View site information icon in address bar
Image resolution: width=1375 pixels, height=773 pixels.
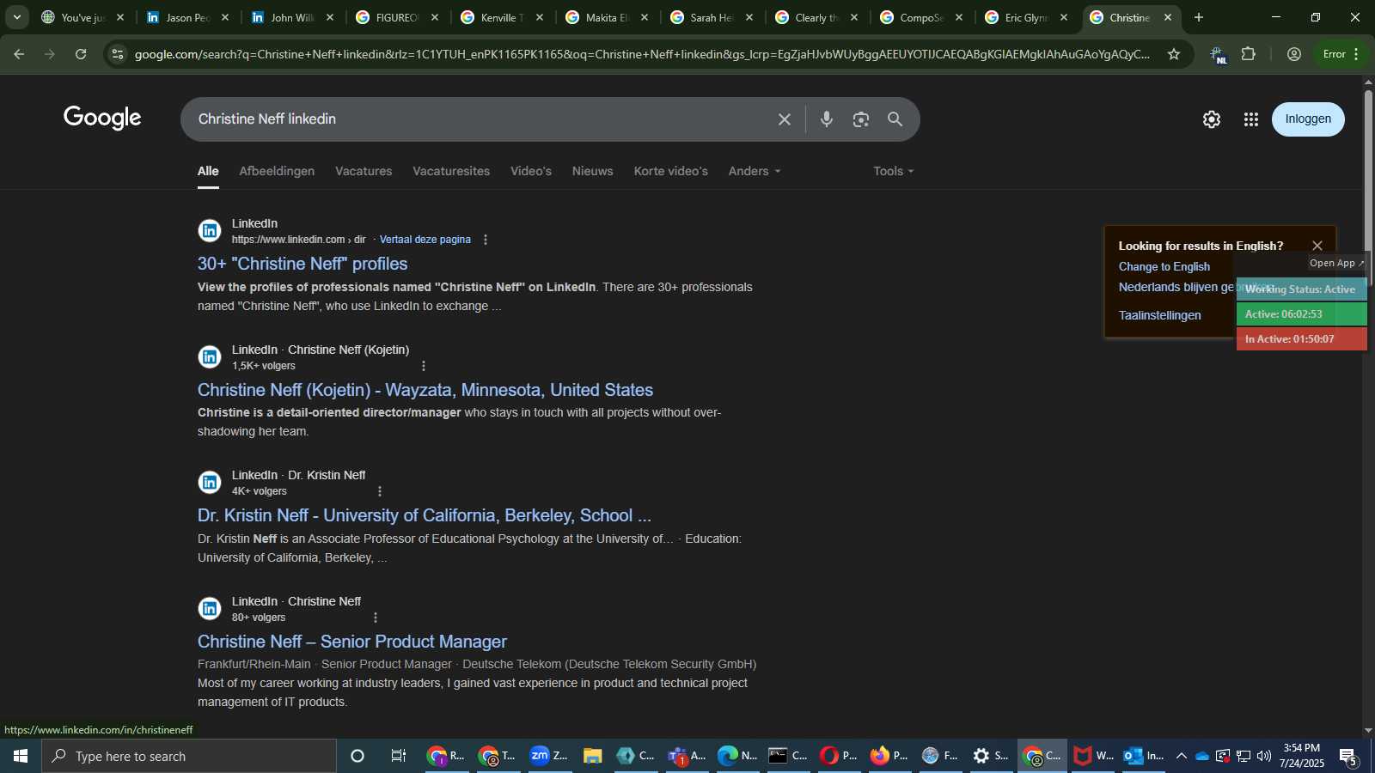point(118,54)
